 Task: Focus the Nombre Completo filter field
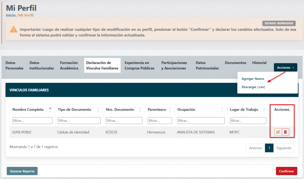pyautogui.click(x=32, y=121)
